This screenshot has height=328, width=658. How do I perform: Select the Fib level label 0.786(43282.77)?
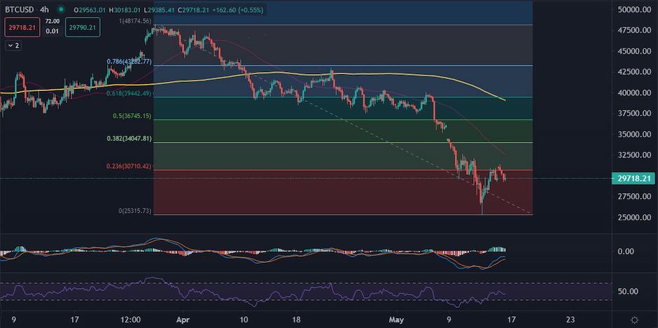pyautogui.click(x=129, y=62)
